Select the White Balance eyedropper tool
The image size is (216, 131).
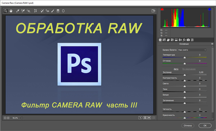[18, 11]
